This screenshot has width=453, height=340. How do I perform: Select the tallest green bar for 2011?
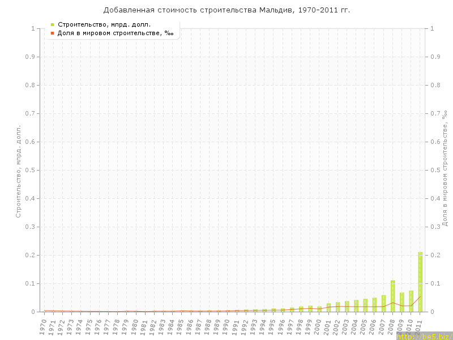[420, 282]
